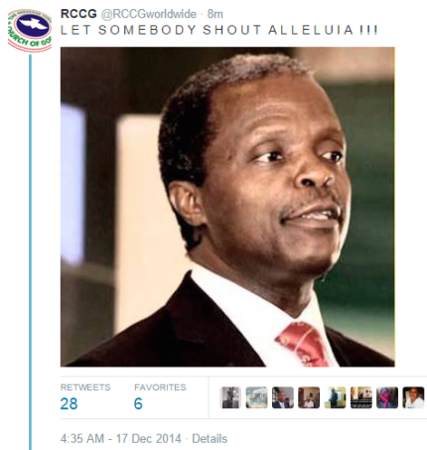Open first retweeter avatar, black-and-white photo
This screenshot has width=427, height=450.
click(x=230, y=397)
